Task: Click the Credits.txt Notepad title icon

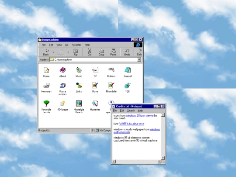Action: [x=114, y=106]
